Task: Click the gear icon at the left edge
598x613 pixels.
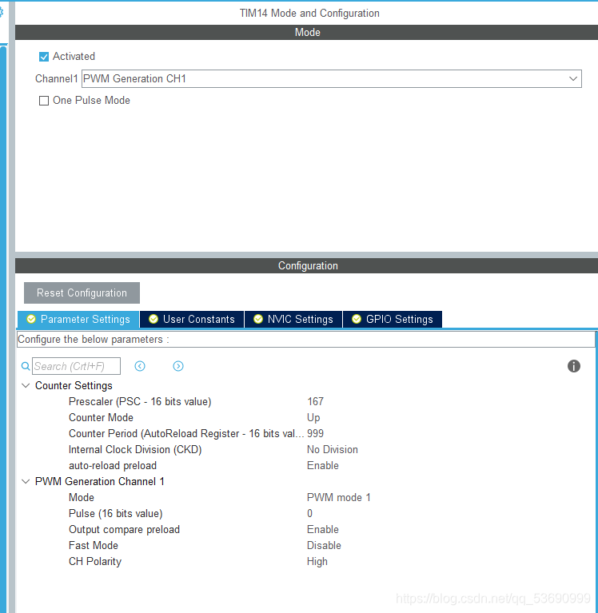Action: (x=2, y=12)
